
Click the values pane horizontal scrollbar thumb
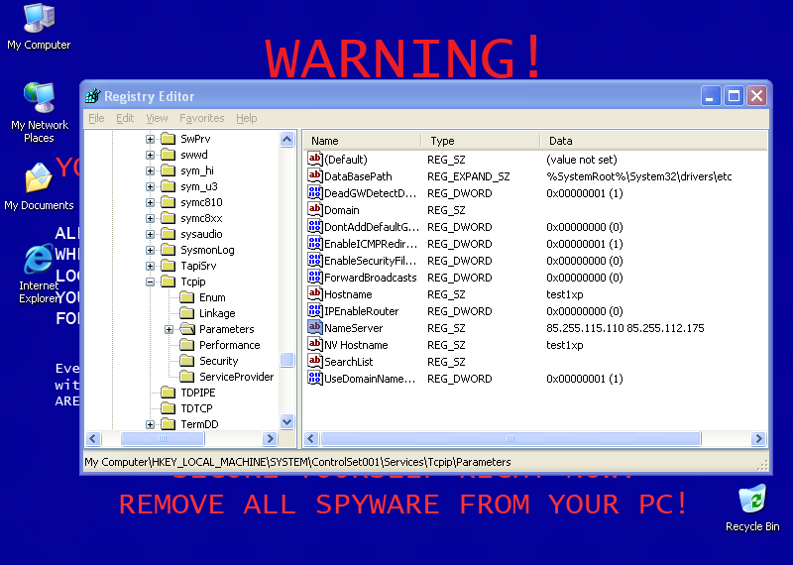click(510, 438)
